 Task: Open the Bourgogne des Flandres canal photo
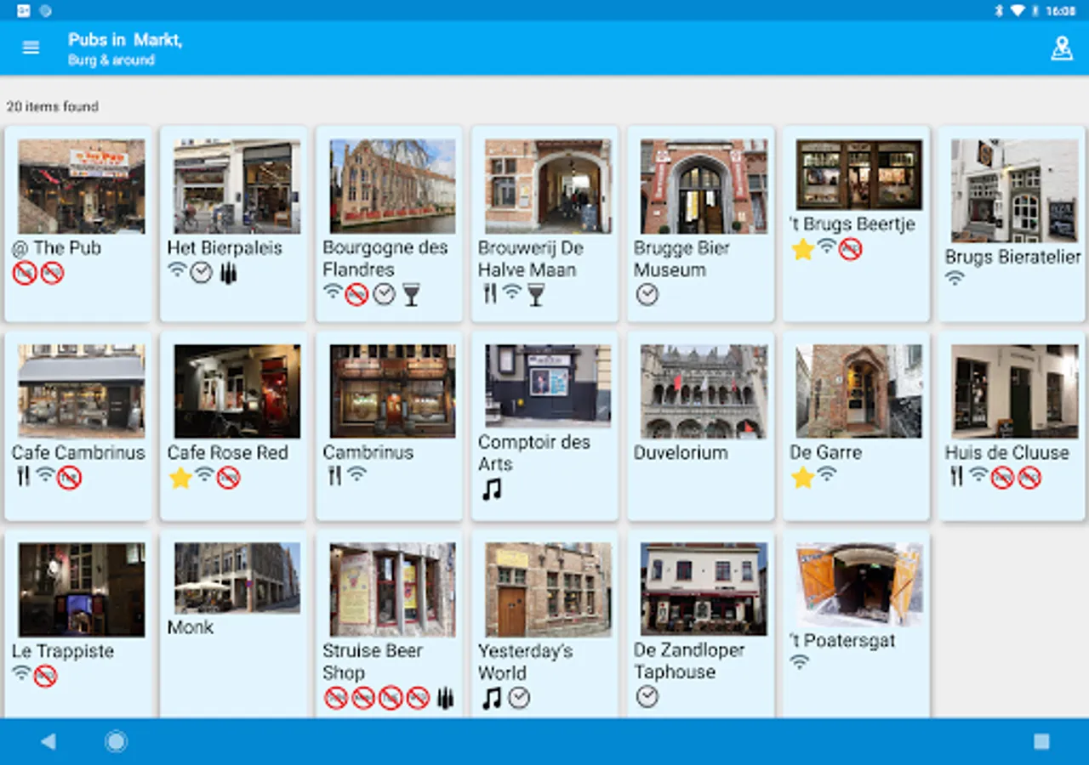click(x=393, y=186)
